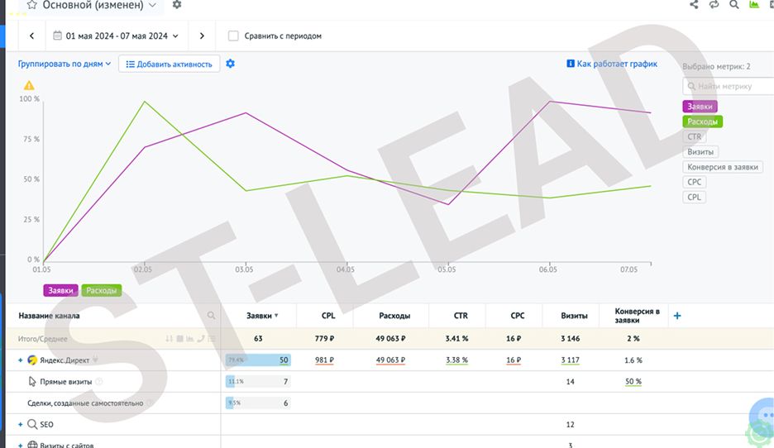The image size is (774, 448).
Task: Open the date range dropdown
Action: click(116, 36)
